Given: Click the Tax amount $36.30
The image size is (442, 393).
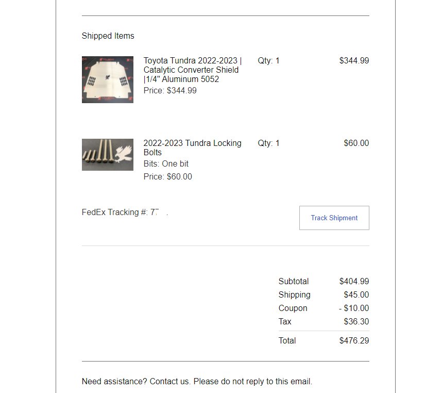Looking at the screenshot, I should click(x=356, y=321).
